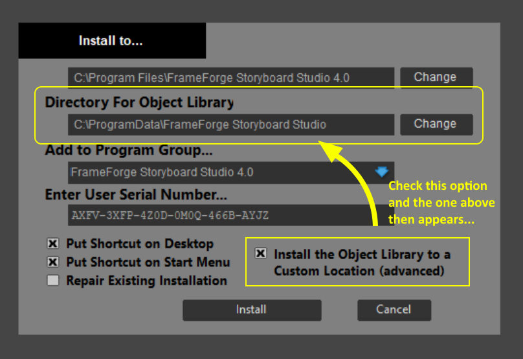Click the Object Library path field showing C:\ProgramData
Viewport: 523px width, 359px height.
tap(231, 124)
